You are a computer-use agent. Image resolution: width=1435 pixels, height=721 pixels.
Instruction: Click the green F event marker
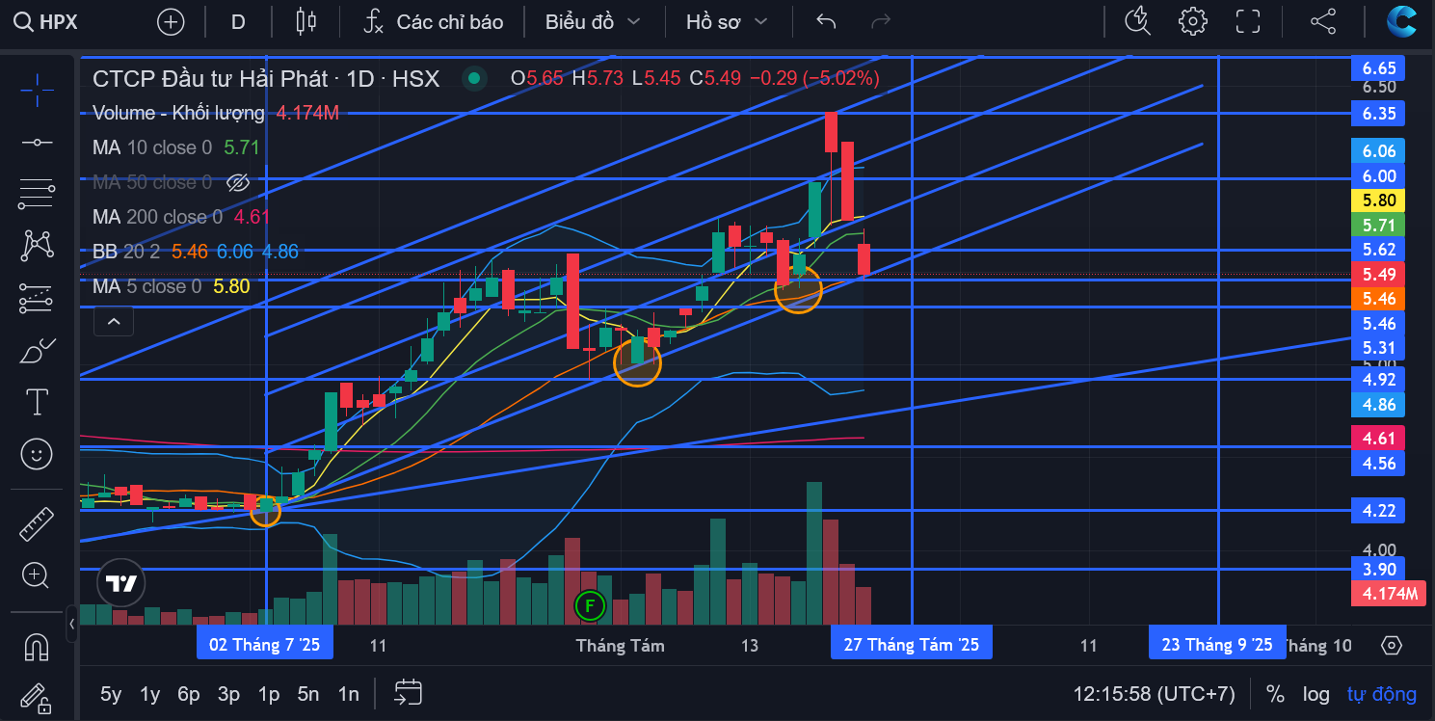589,605
